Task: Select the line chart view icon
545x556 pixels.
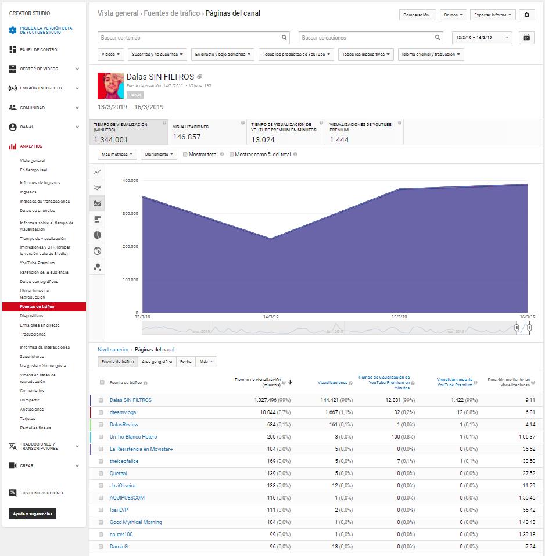Action: click(x=97, y=172)
